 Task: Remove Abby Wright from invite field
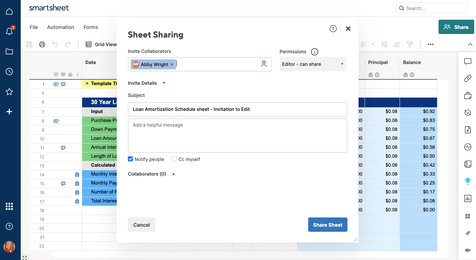coord(172,64)
